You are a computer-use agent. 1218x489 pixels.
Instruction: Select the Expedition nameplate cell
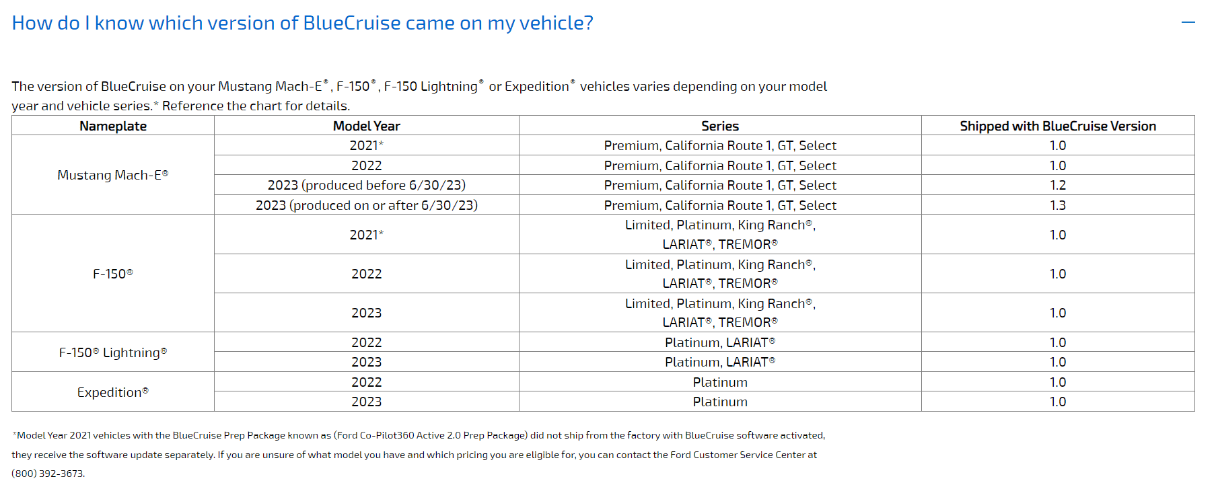pos(113,392)
